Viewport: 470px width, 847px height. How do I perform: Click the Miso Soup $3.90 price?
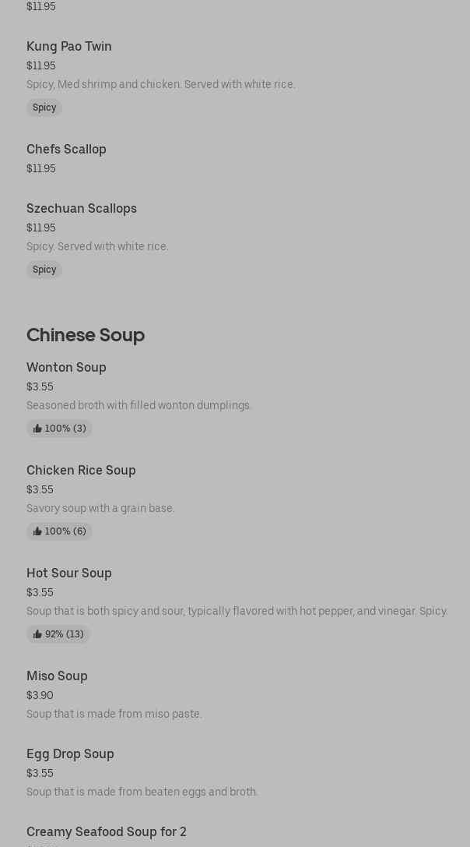[x=40, y=695]
